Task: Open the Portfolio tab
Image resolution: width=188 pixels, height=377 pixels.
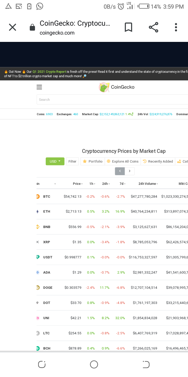Action: click(93, 161)
